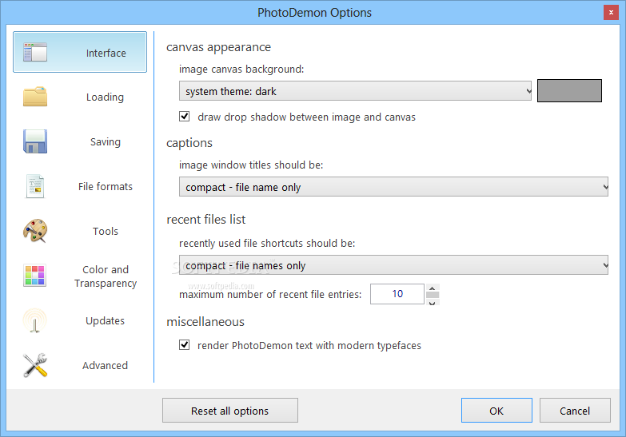Image resolution: width=626 pixels, height=437 pixels.
Task: Confirm settings with the OK button
Action: pos(496,411)
